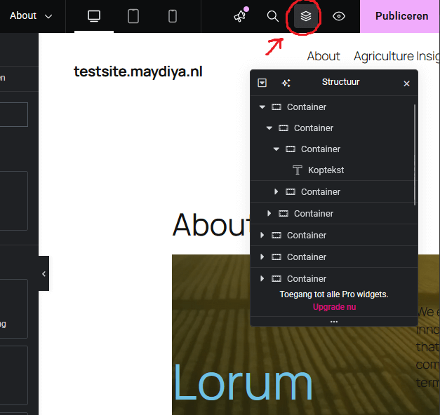This screenshot has height=415, width=440.
Task: Click the Upgrade nu link
Action: [334, 307]
